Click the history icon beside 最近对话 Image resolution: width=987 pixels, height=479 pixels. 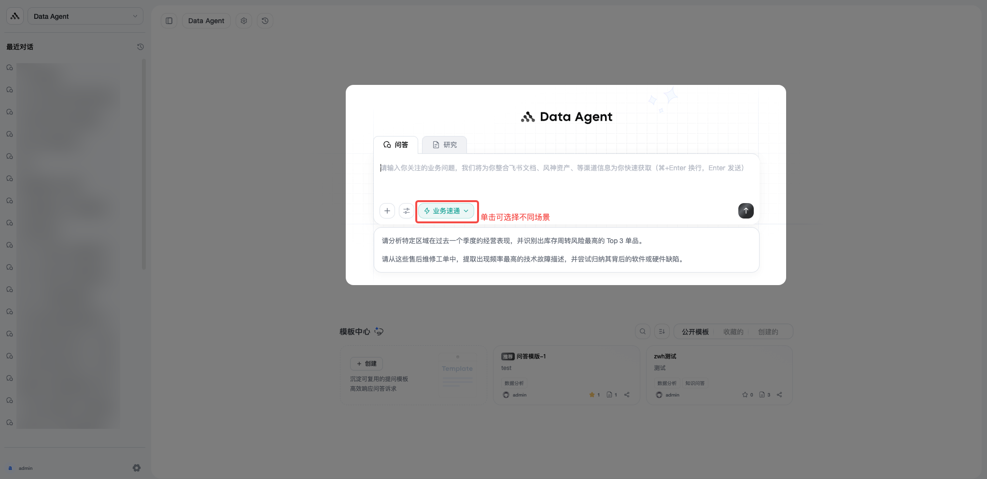tap(141, 47)
